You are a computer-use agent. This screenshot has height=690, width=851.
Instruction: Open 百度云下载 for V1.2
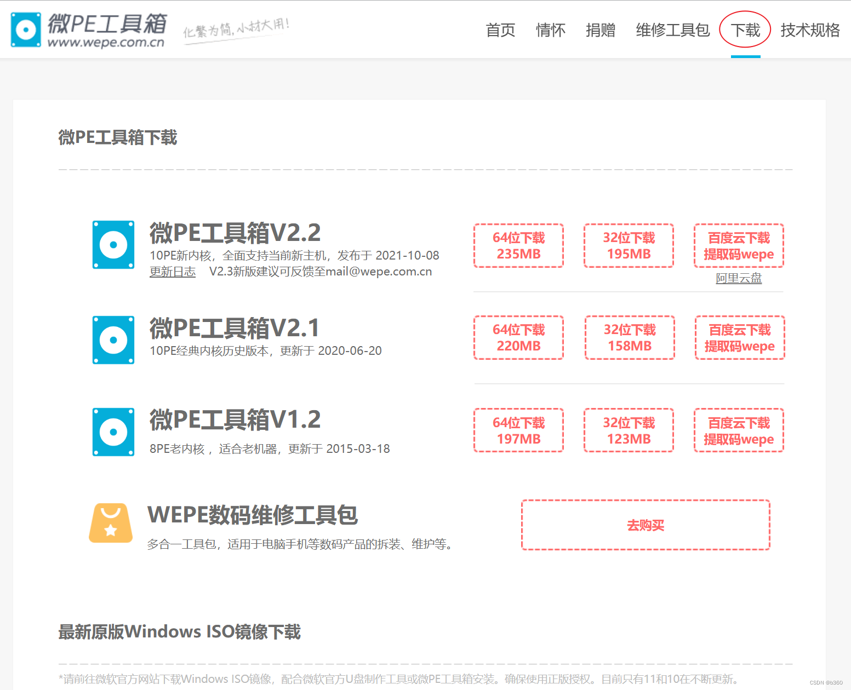(x=739, y=430)
